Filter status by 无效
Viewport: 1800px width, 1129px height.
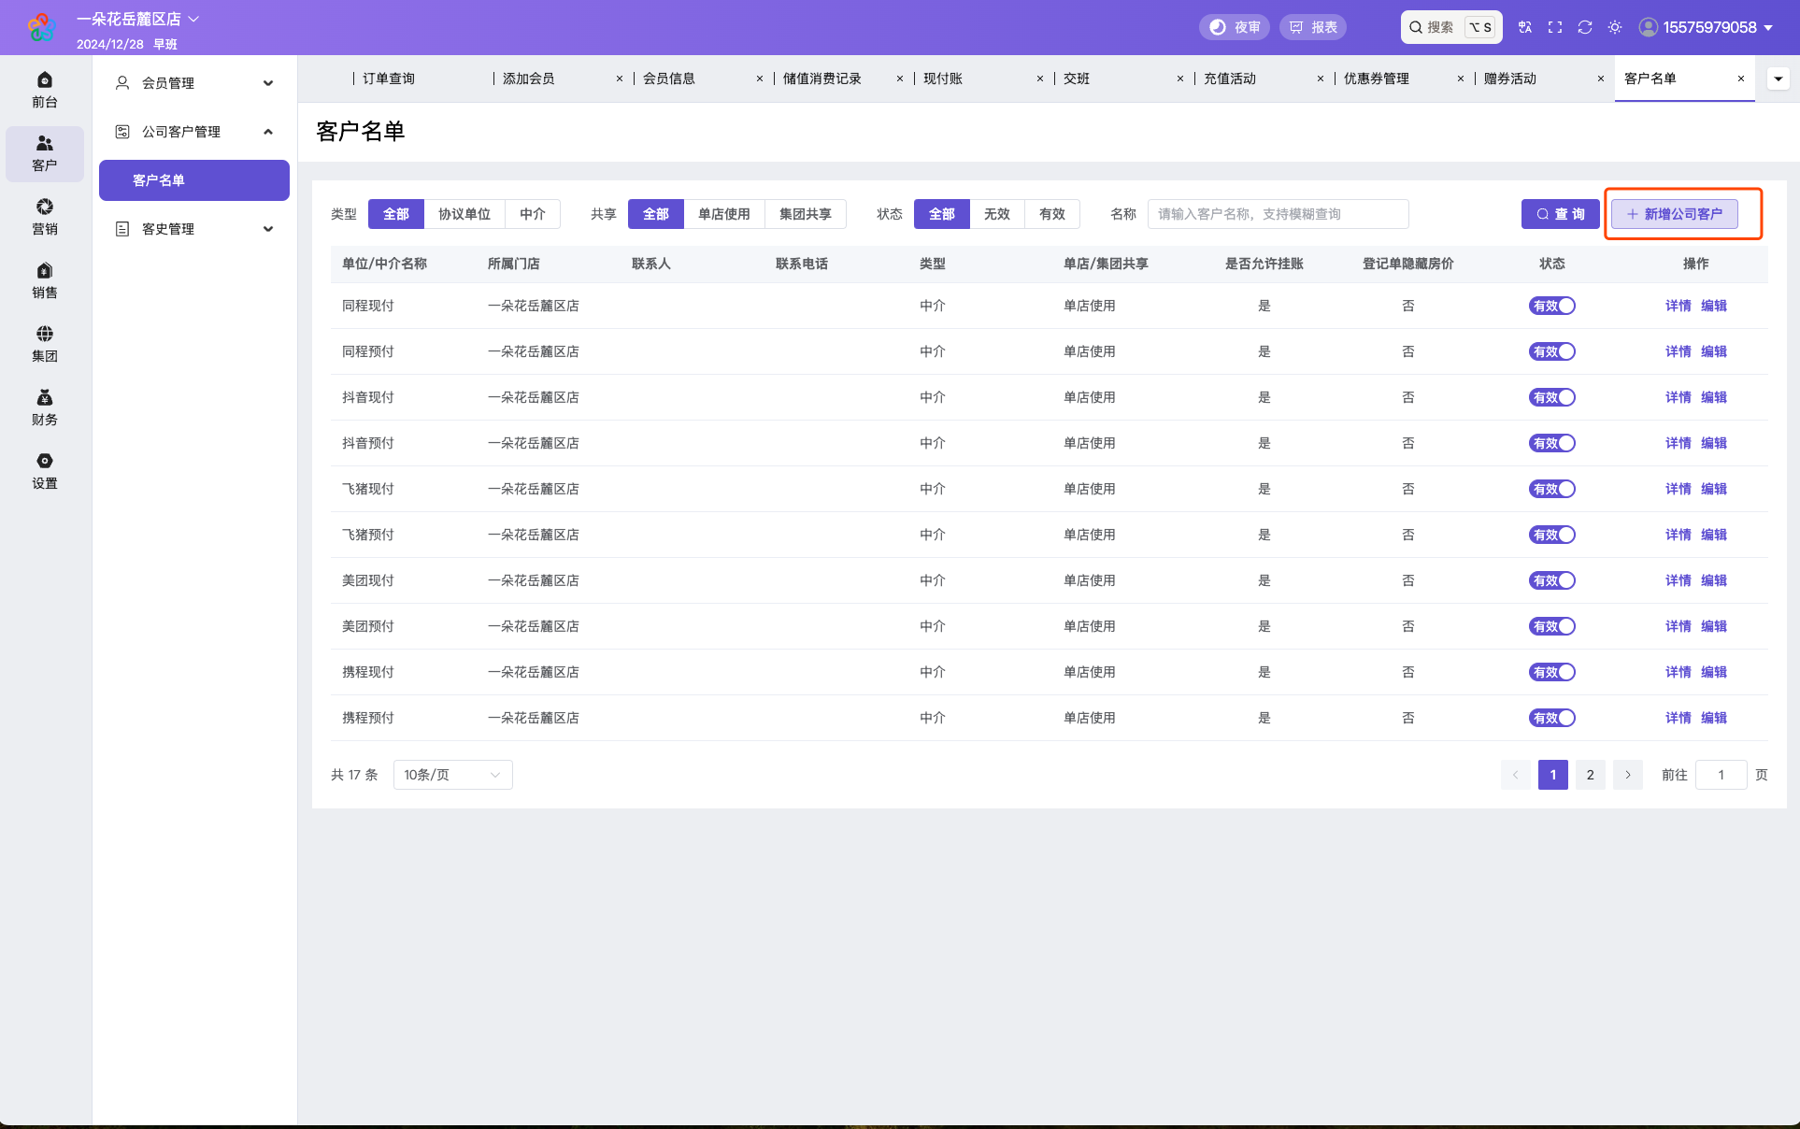997,214
